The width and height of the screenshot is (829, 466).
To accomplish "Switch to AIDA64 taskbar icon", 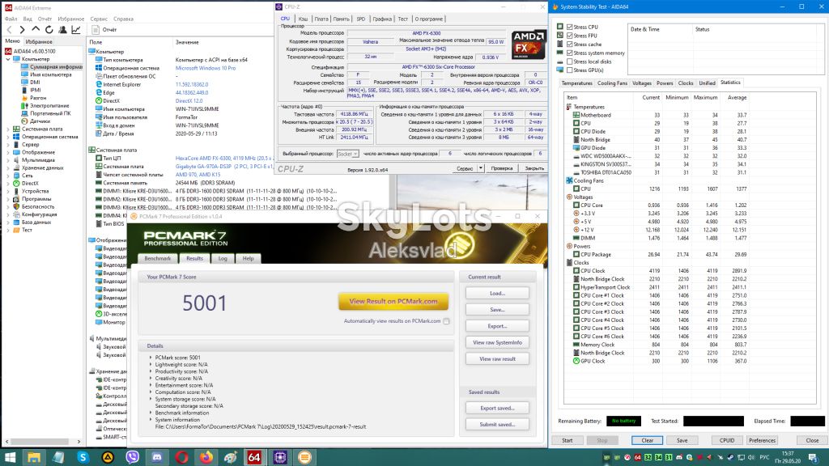I will [x=254, y=457].
